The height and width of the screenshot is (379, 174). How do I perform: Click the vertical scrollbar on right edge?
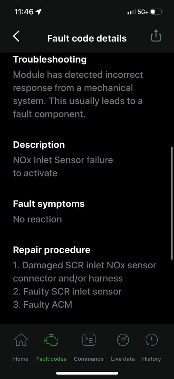click(172, 203)
